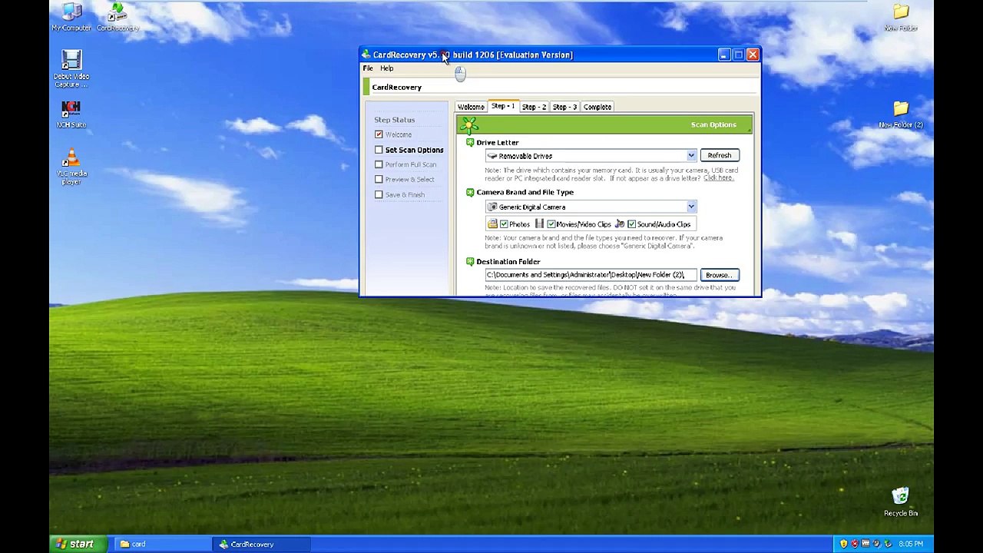Select the Step - 1 tab
This screenshot has height=553, width=983.
(502, 106)
